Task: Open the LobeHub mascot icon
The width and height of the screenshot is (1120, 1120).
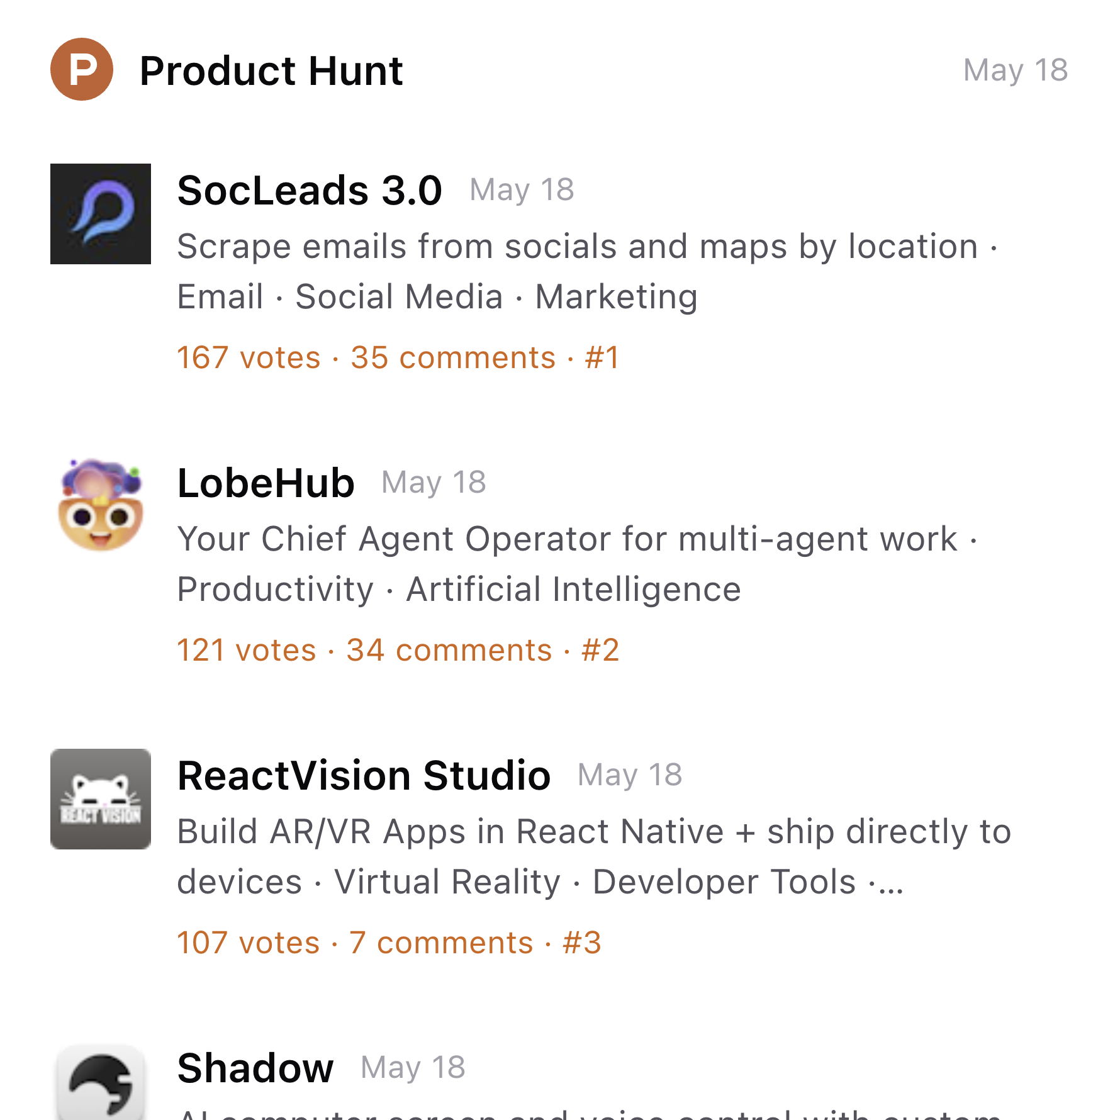Action: [x=101, y=505]
